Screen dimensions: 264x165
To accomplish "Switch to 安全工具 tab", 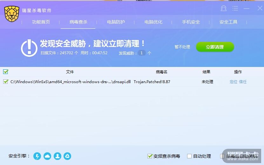I will click(228, 22).
